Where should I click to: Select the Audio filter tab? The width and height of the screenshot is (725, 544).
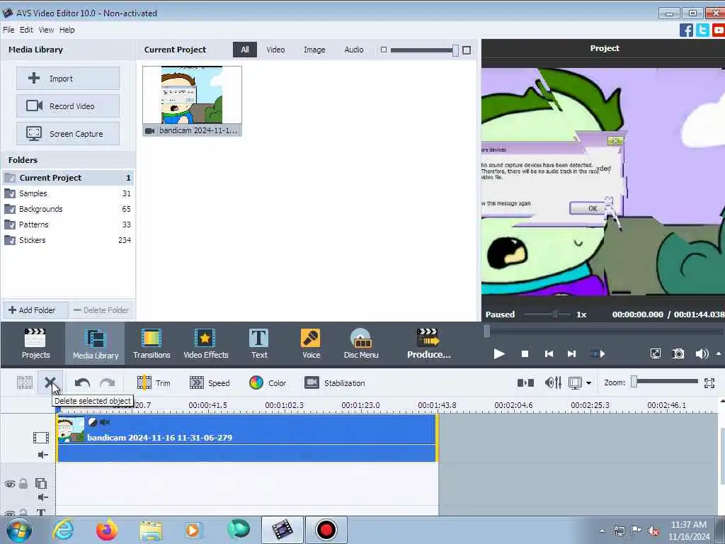point(354,50)
